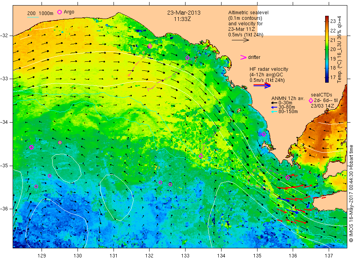Click the 'sealCTDs' legend heading

pos(322,95)
